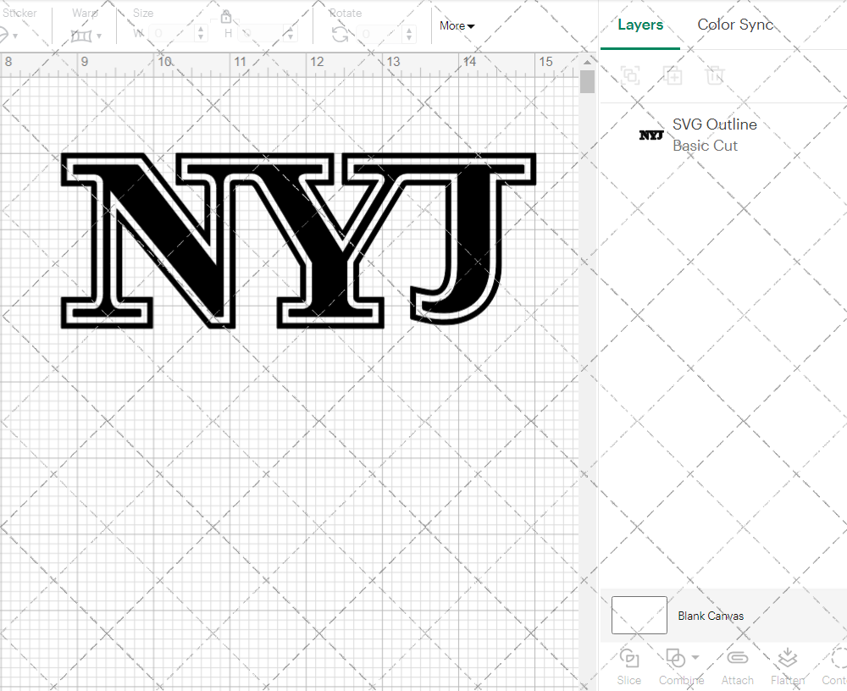The width and height of the screenshot is (847, 691).
Task: Switch to the Layers tab
Action: click(640, 25)
